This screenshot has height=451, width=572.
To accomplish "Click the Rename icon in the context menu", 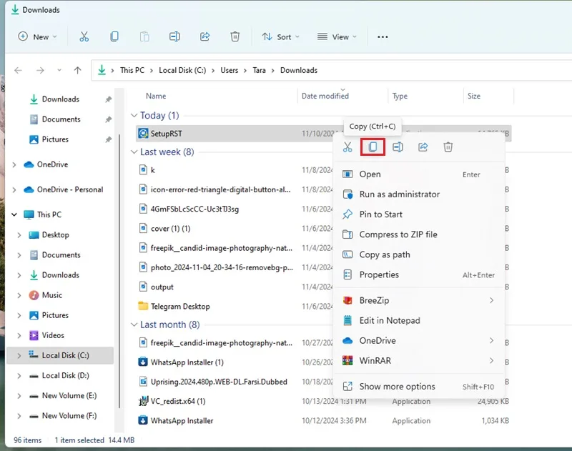I will pyautogui.click(x=398, y=147).
